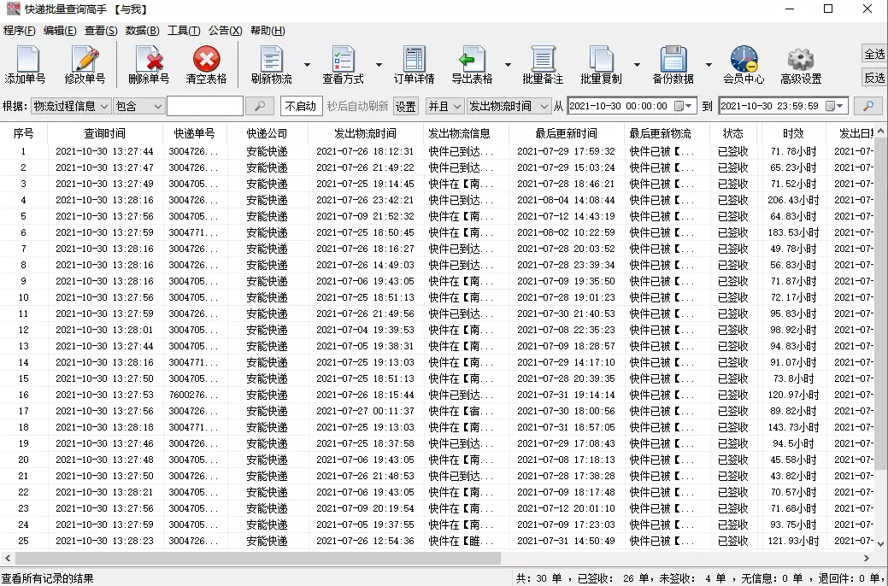Click the 刷新物流 icon

271,59
